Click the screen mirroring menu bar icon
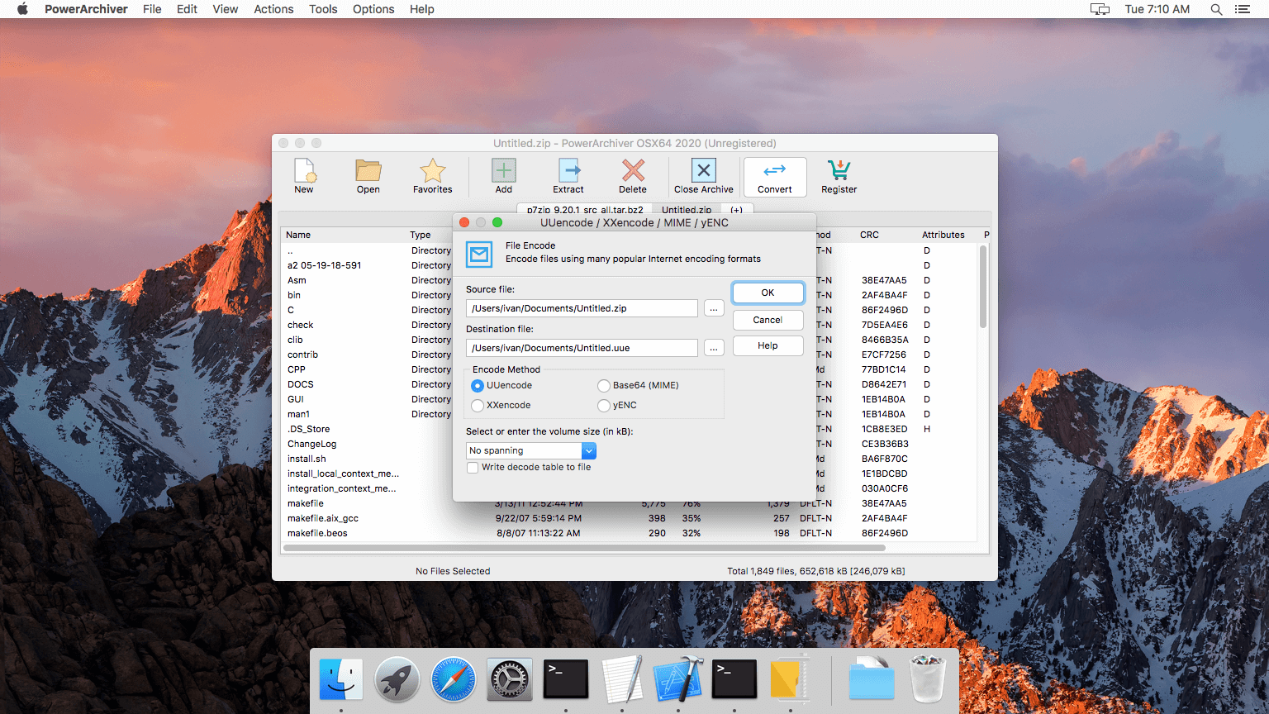The width and height of the screenshot is (1269, 714). tap(1100, 9)
